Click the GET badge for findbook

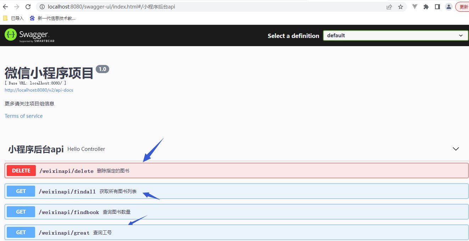[21, 212]
